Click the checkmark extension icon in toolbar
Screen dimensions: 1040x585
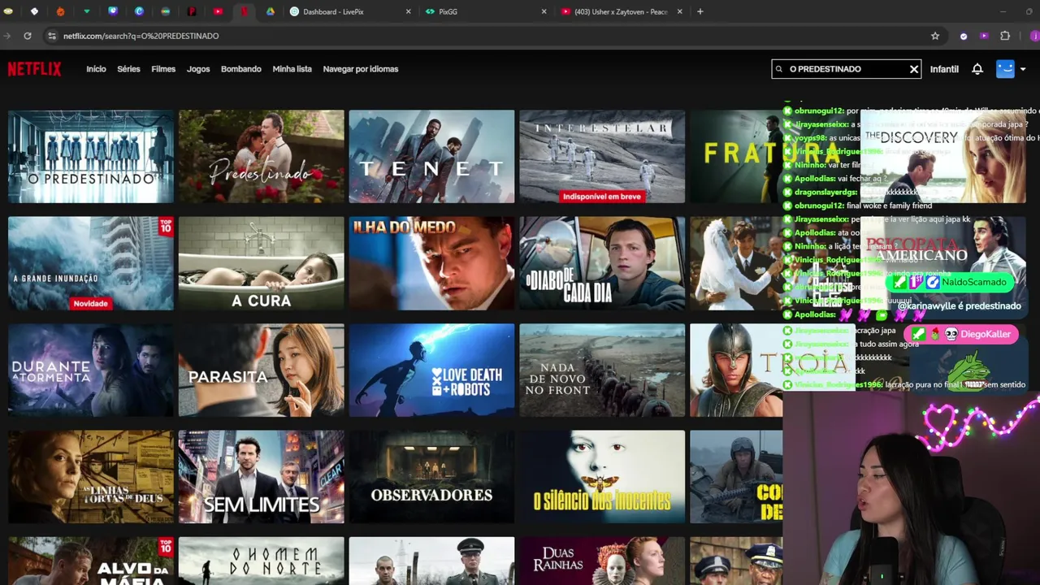[x=964, y=36]
